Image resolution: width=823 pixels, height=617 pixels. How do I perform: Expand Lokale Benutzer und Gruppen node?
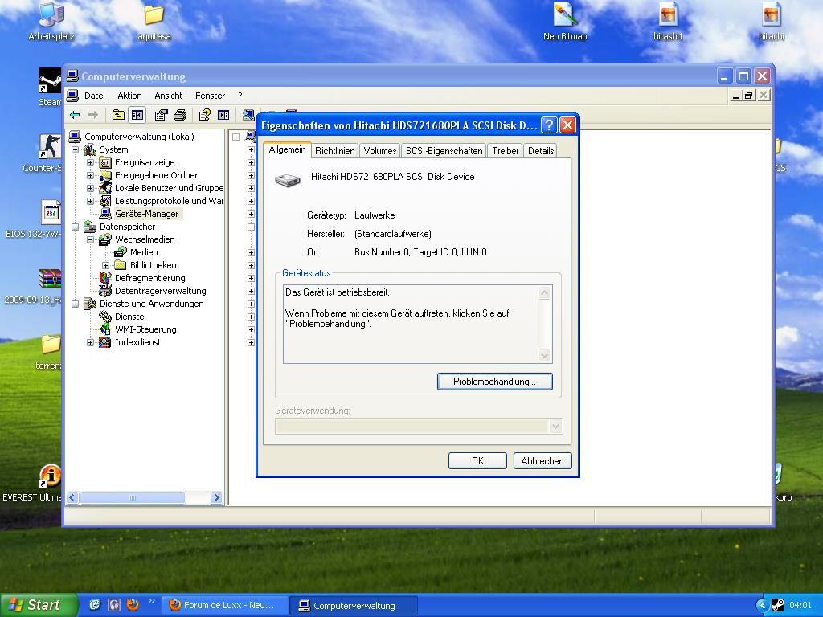tap(90, 188)
